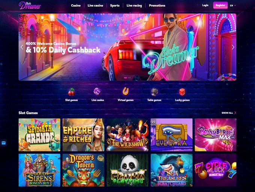
Task: Go to Slots Dreamer logo home
Action: 30,5
